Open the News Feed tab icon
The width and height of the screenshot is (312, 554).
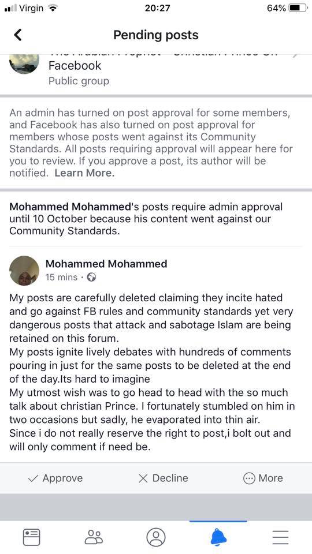tap(31, 537)
